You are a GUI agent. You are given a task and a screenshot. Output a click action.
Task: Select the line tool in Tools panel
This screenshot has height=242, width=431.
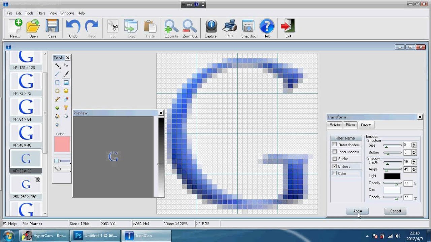click(x=57, y=74)
